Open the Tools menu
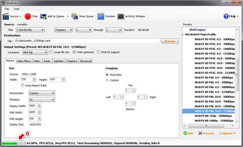The image size is (243, 147). point(16,9)
